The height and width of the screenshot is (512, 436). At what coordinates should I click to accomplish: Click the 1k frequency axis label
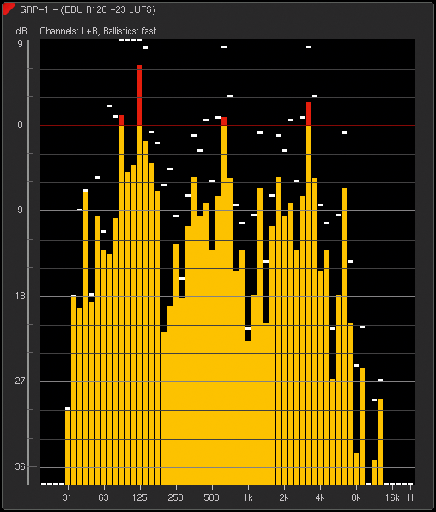(x=248, y=497)
